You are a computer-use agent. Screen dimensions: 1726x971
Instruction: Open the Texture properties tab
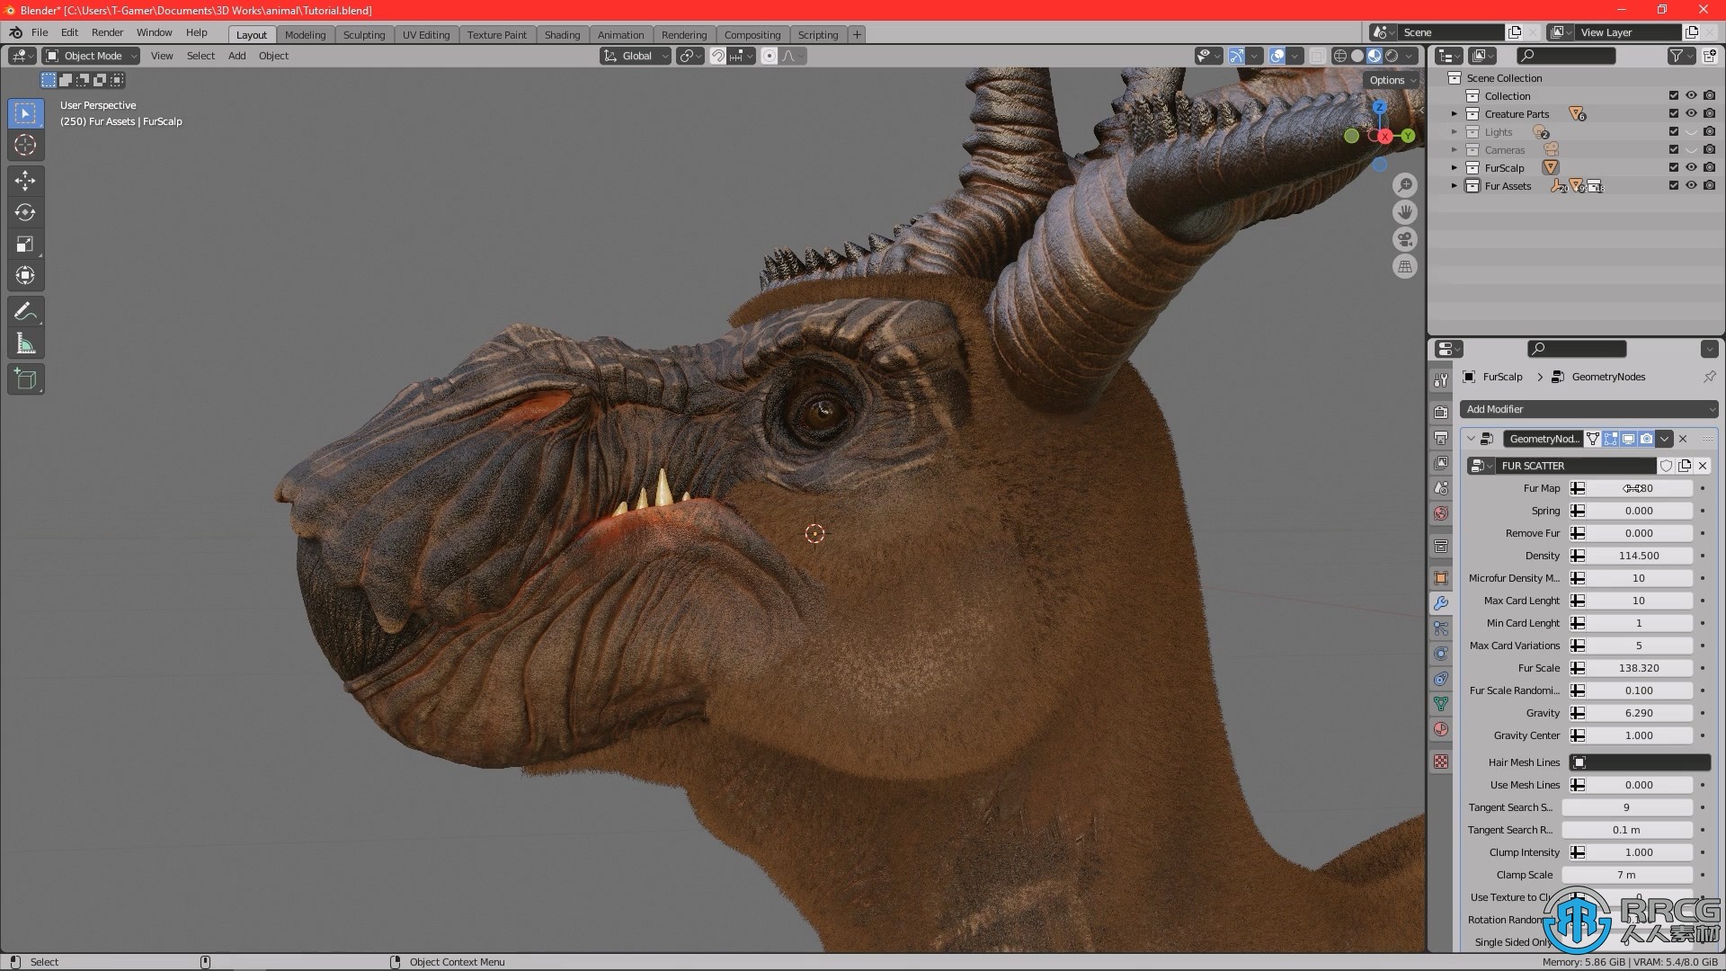coord(1441,762)
